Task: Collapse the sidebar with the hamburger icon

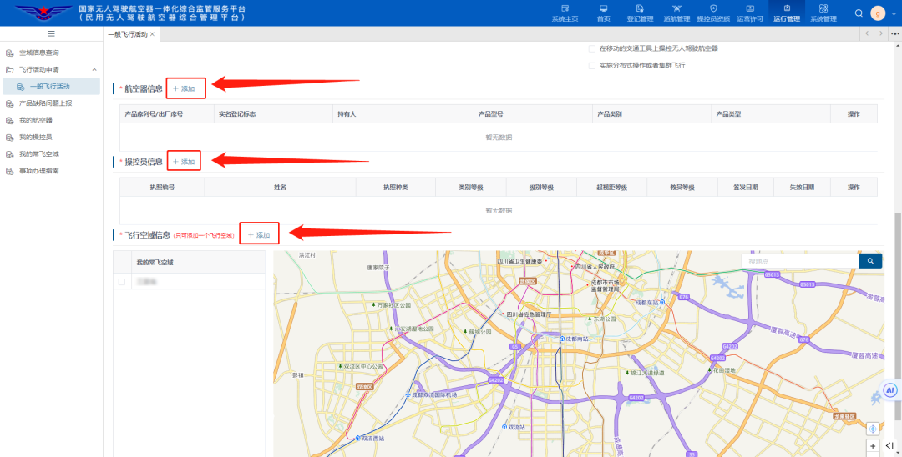Action: (x=51, y=33)
